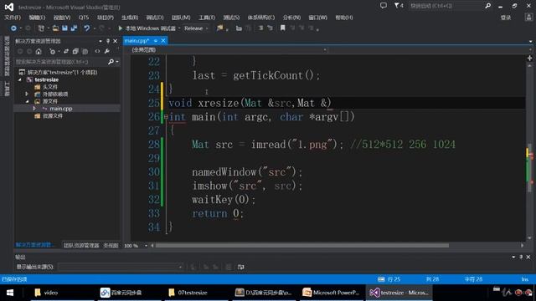Open the Edit menu
536x301 pixels.
click(x=37, y=18)
